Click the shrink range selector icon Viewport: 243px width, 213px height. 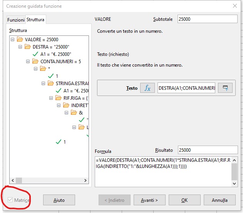point(225,88)
